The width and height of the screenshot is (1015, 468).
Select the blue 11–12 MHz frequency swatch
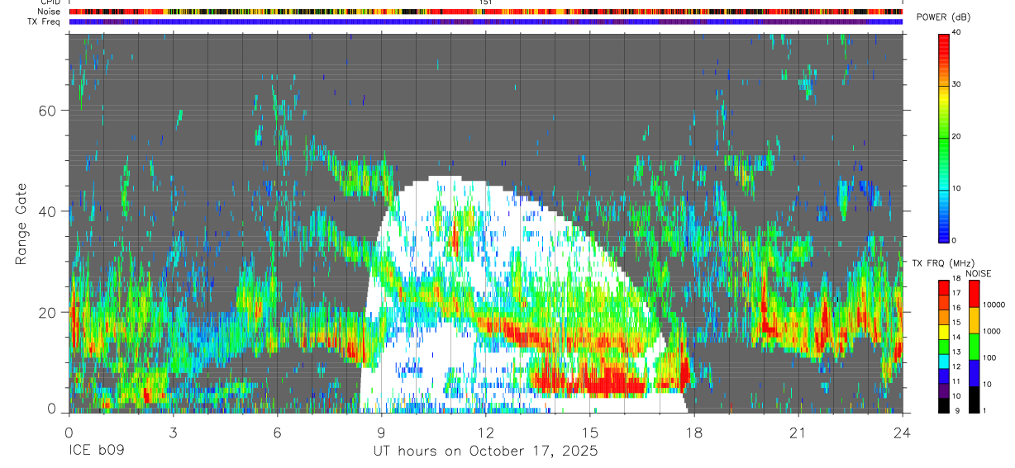point(944,376)
